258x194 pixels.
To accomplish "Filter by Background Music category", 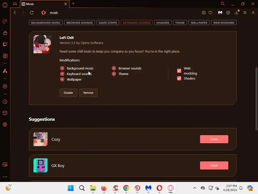I will point(46,22).
